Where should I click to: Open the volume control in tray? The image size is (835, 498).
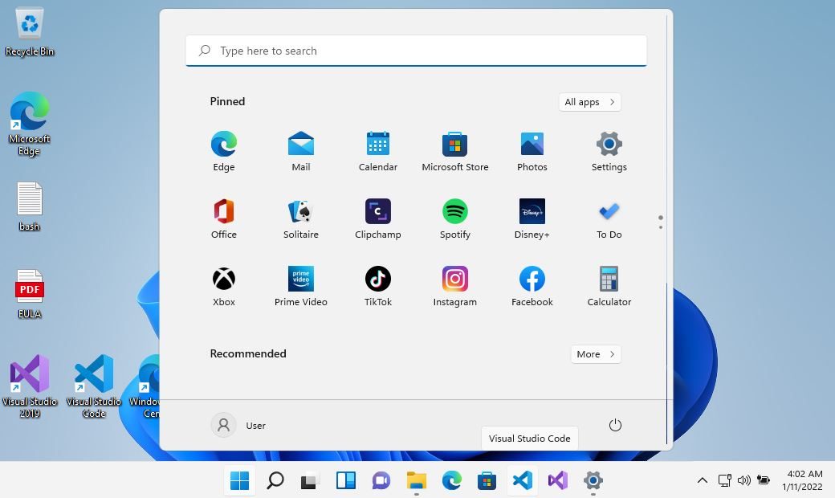[744, 480]
